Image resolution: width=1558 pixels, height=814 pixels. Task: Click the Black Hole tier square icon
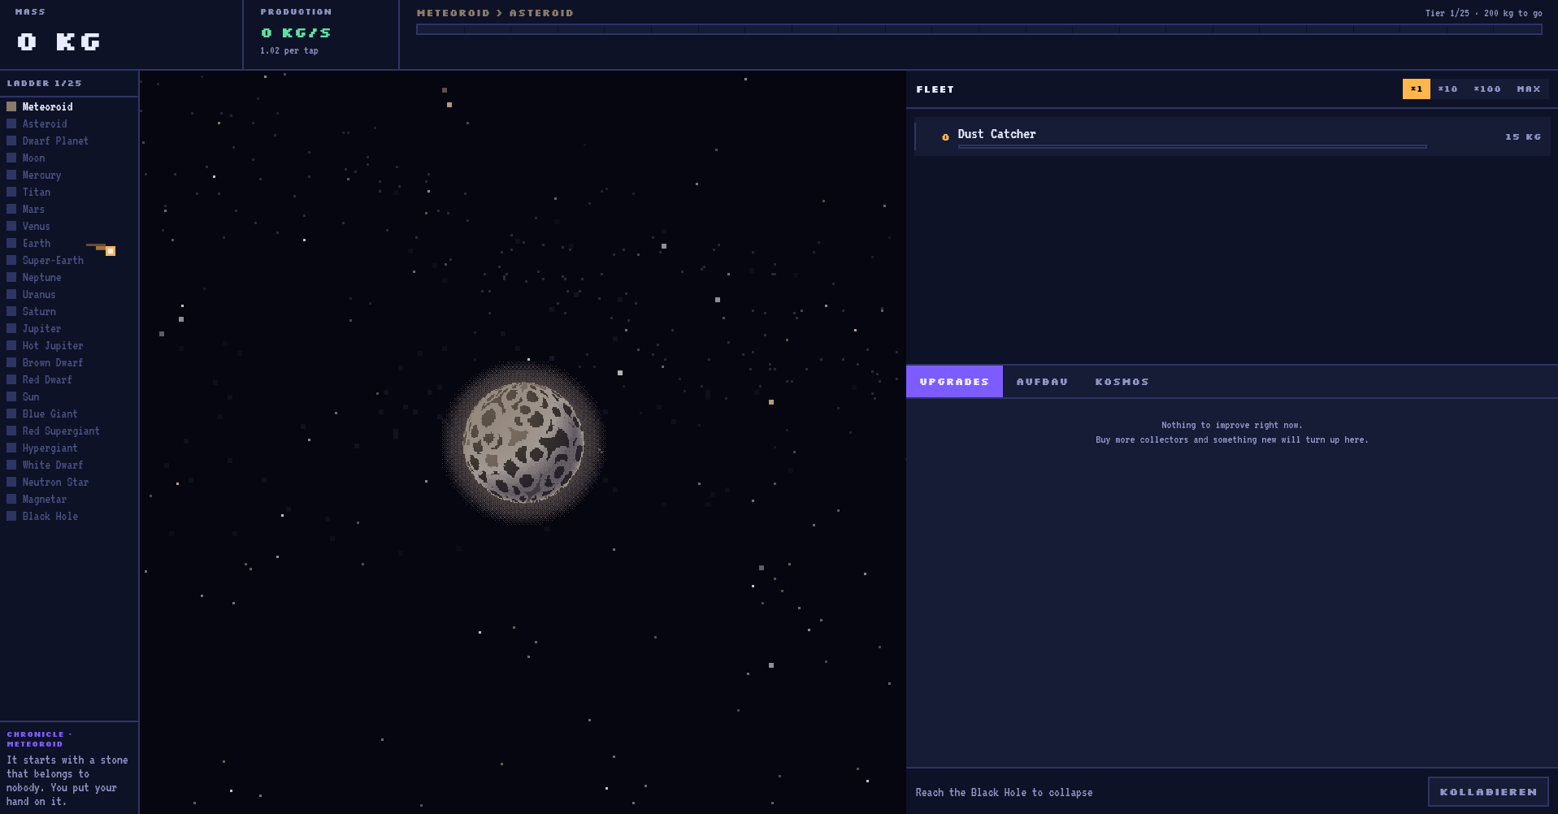point(11,516)
